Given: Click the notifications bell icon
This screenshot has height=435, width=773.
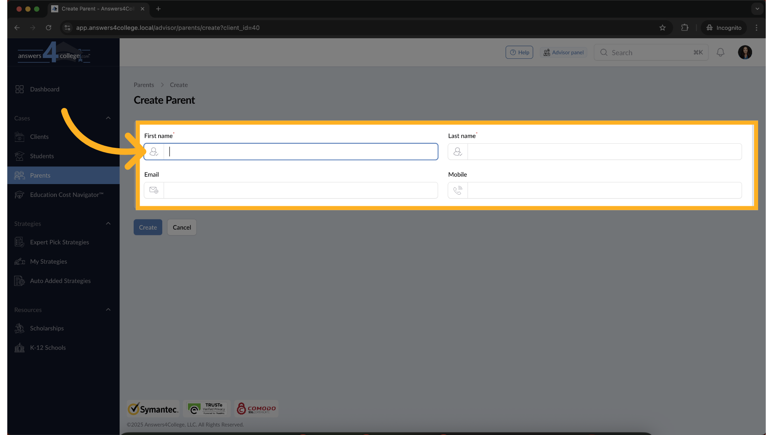Looking at the screenshot, I should pos(720,52).
